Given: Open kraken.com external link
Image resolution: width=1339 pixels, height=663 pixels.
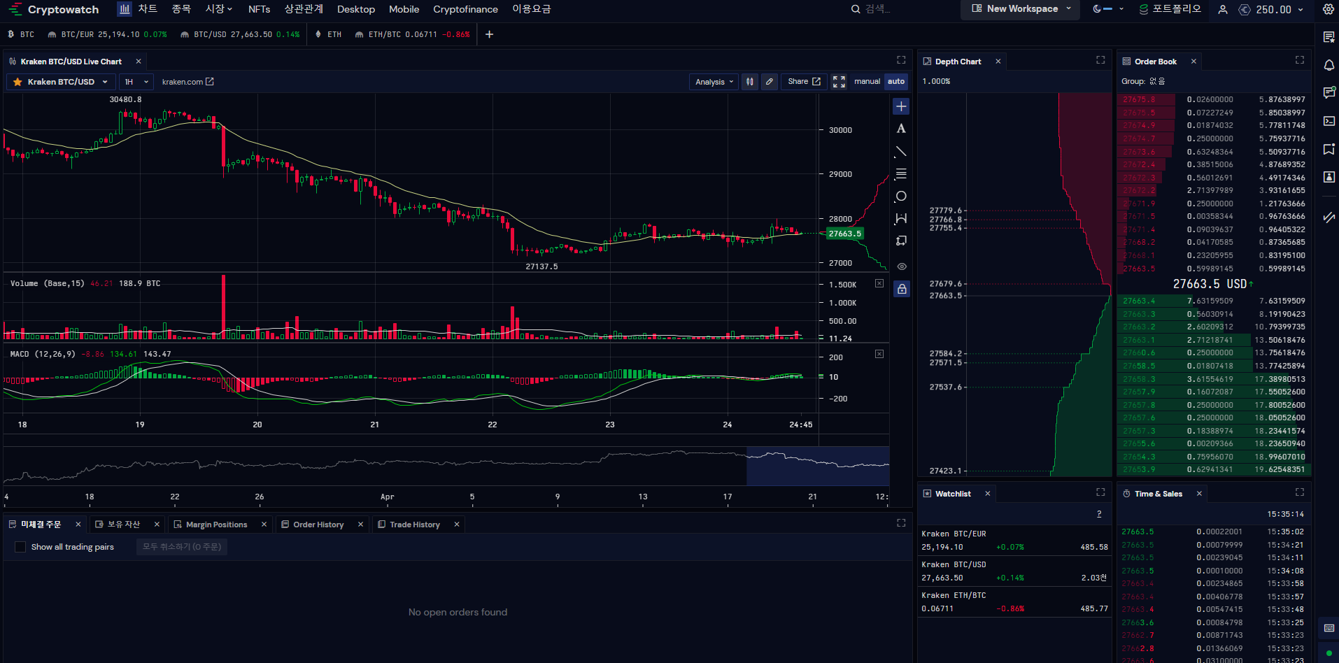Looking at the screenshot, I should pos(188,82).
